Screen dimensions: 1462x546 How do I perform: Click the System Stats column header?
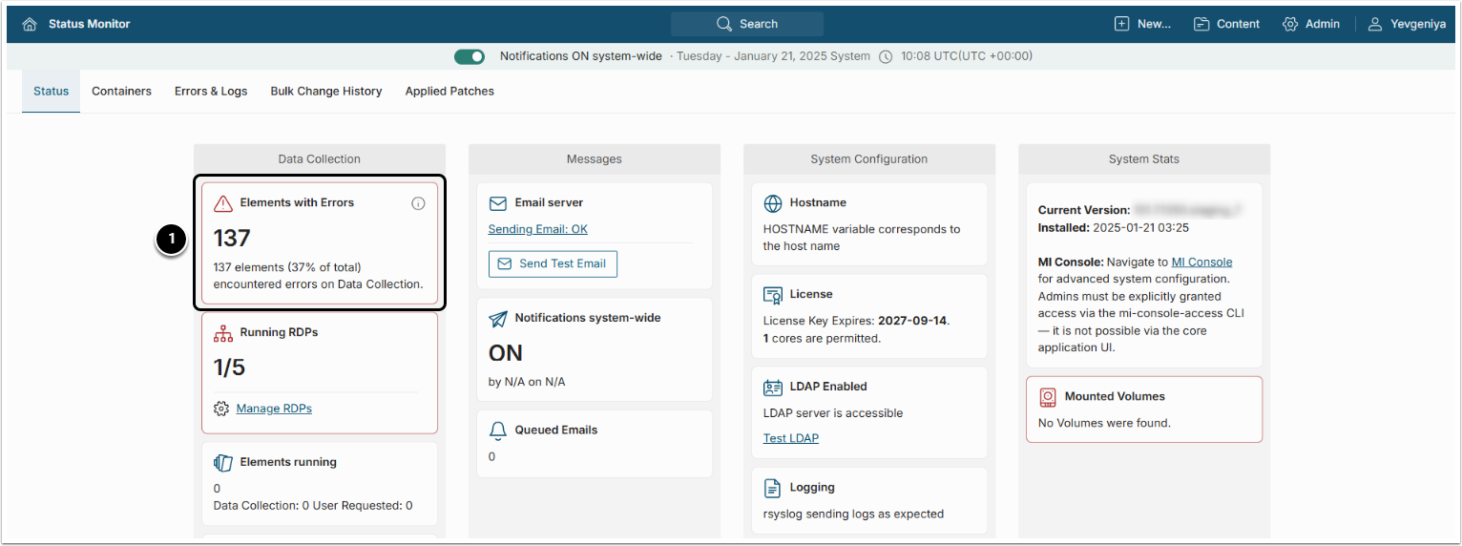click(x=1144, y=159)
